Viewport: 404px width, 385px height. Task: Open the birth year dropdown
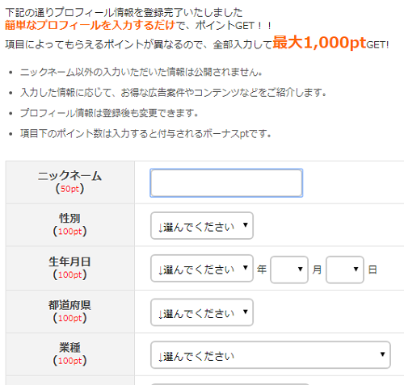click(202, 268)
